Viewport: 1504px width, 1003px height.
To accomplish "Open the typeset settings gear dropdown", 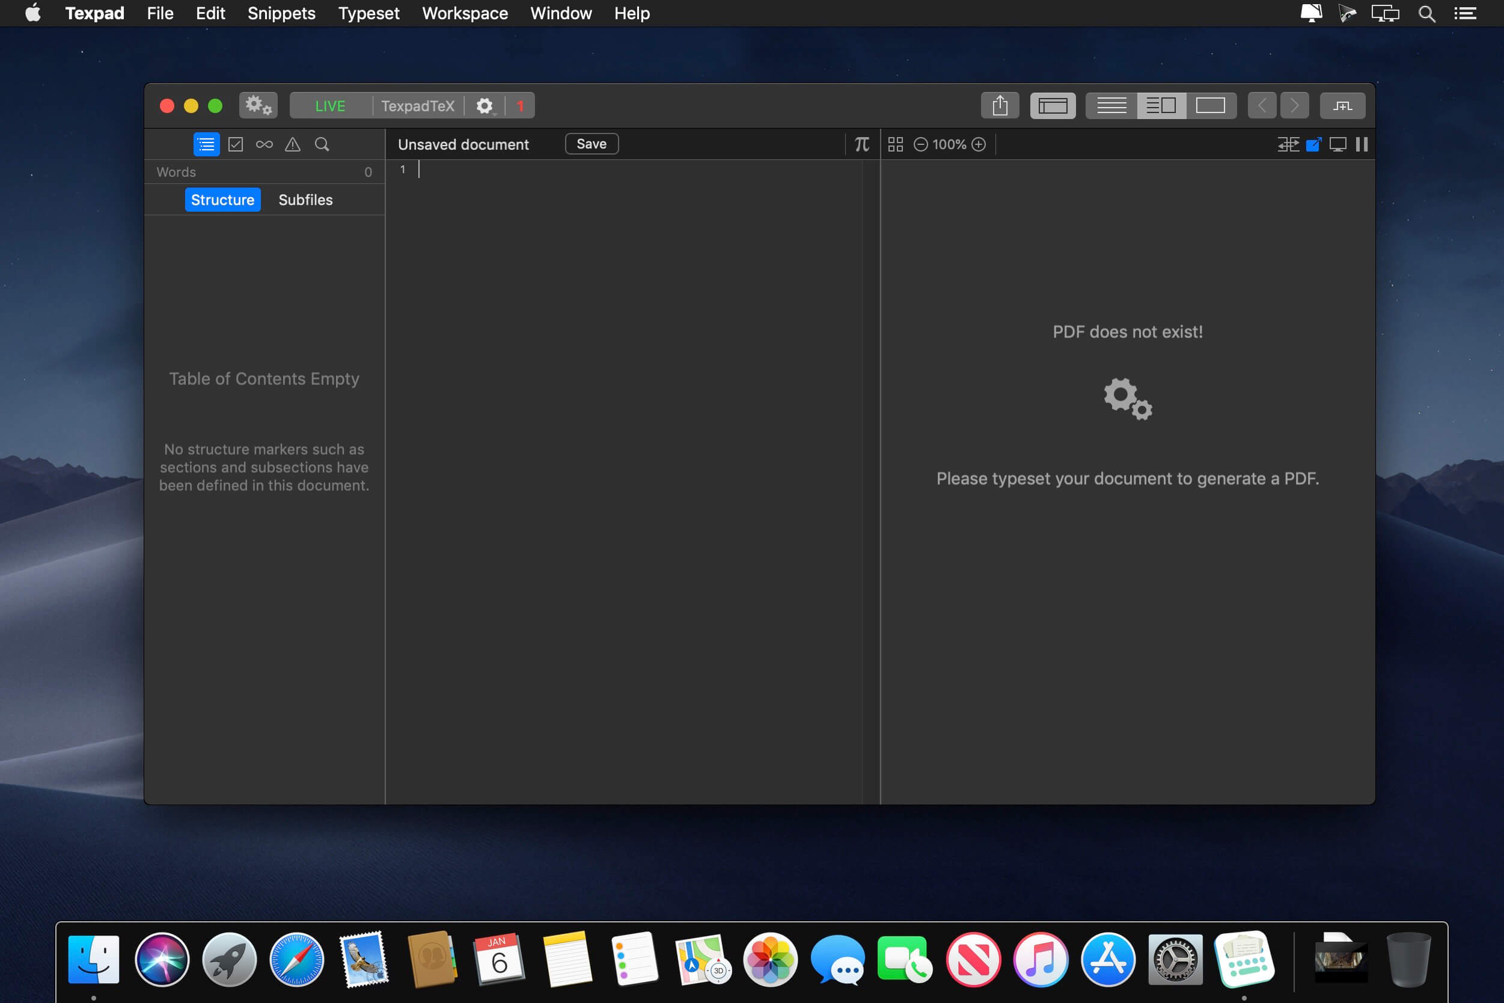I will [x=484, y=106].
